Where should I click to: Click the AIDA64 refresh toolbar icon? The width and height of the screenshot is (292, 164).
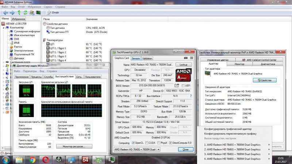point(25,12)
